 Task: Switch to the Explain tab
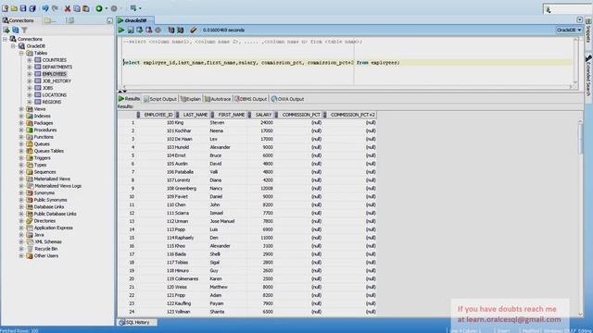[191, 99]
